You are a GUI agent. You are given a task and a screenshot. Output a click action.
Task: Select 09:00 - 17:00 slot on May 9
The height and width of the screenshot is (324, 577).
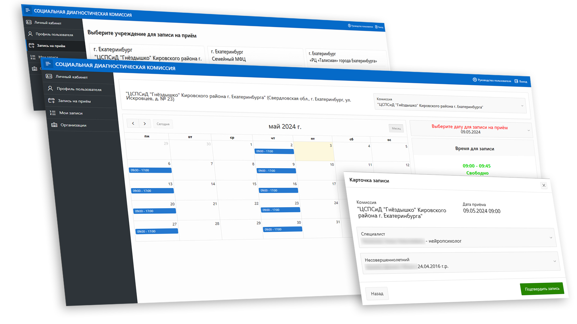pyautogui.click(x=276, y=171)
